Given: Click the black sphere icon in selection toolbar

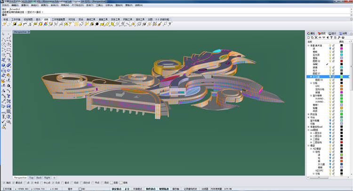Looking at the screenshot, I should pos(97,24).
